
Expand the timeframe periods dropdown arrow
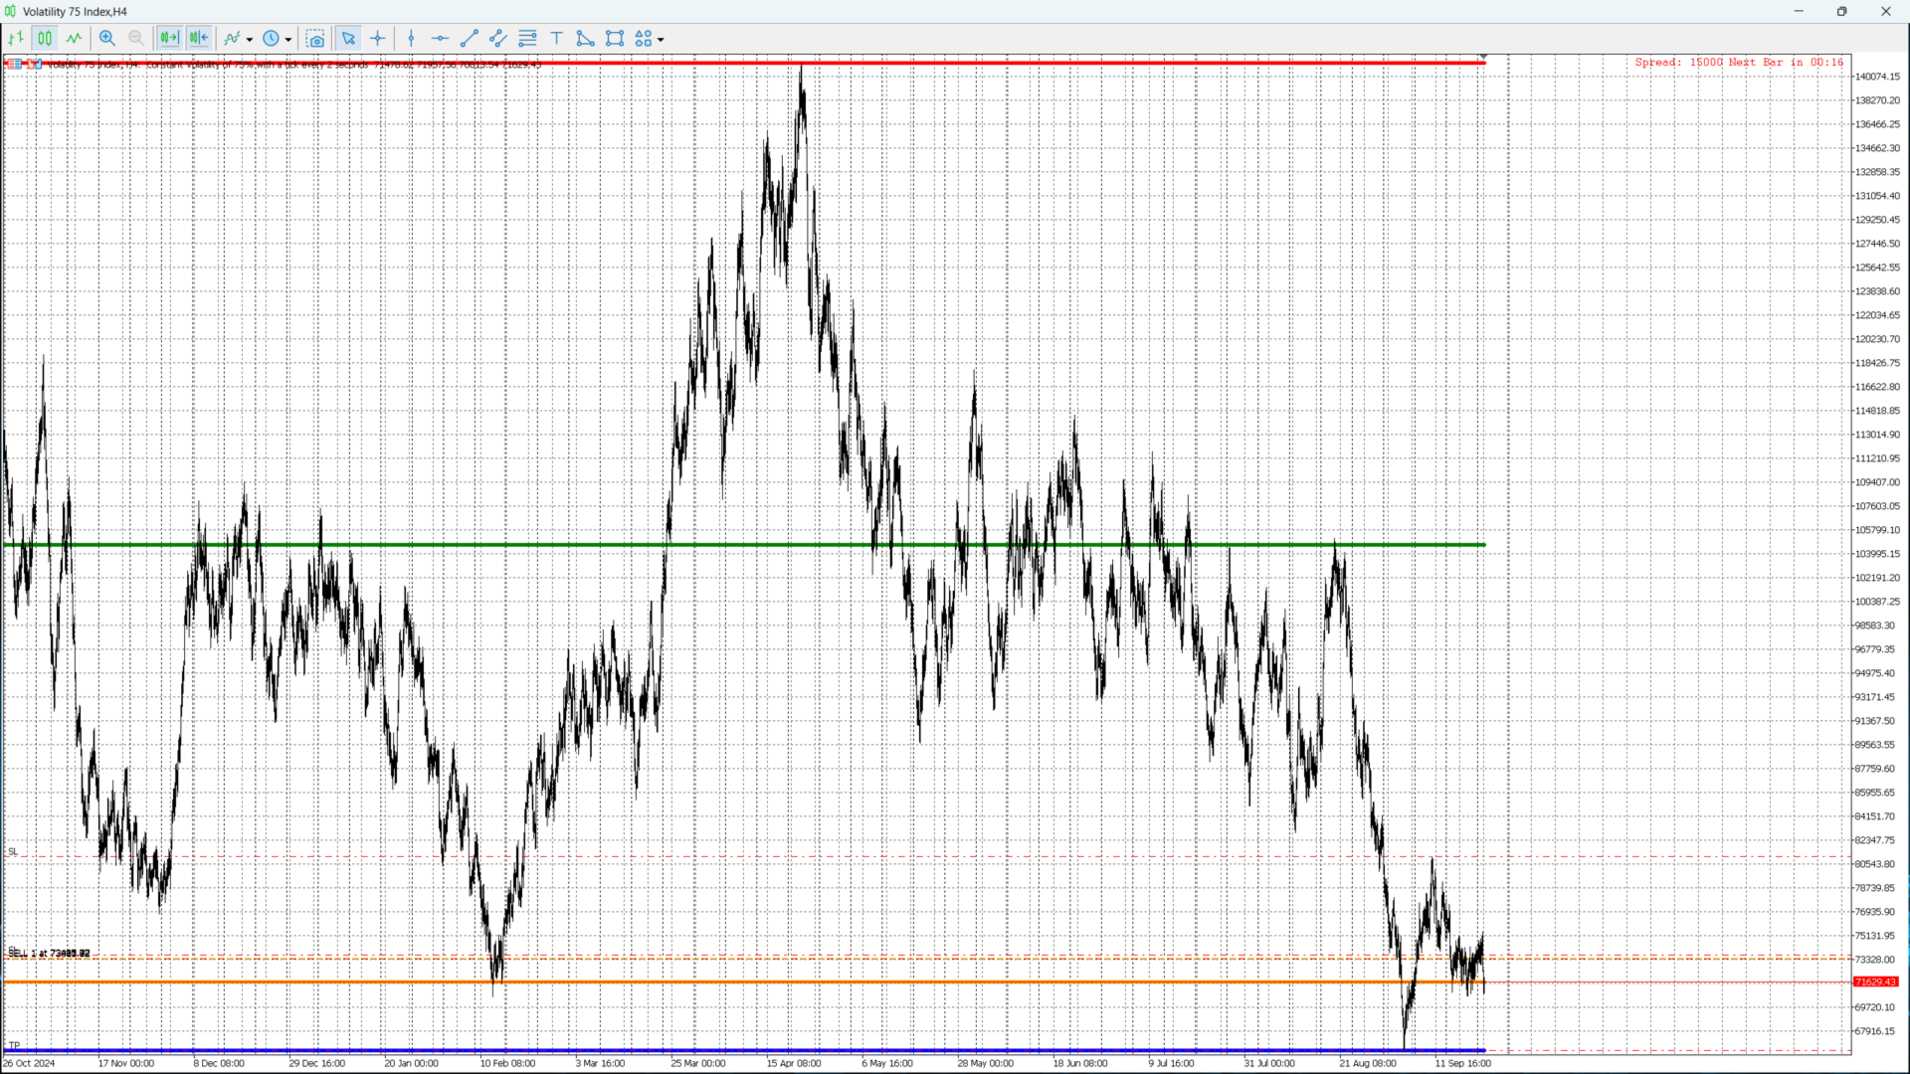(288, 40)
